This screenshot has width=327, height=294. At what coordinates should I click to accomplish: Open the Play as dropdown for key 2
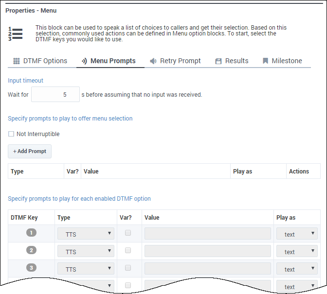pos(297,252)
